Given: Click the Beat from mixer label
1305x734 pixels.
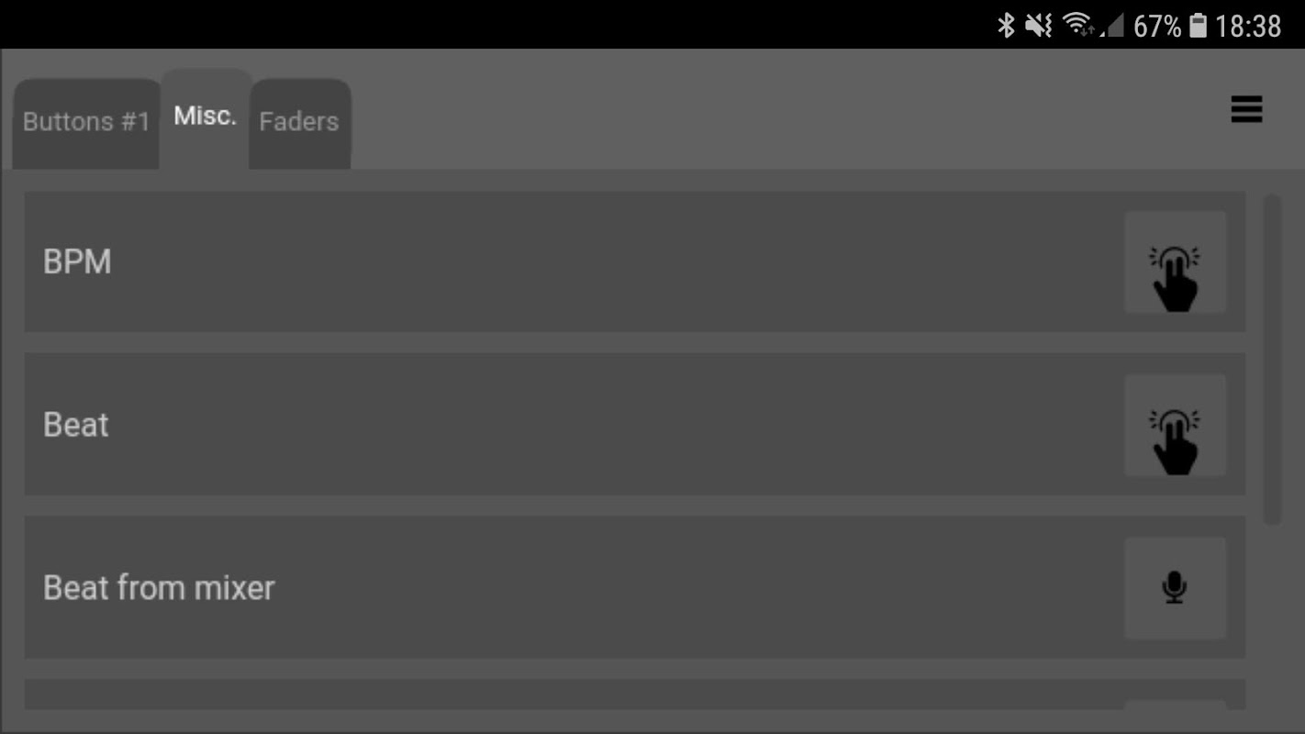Looking at the screenshot, I should pyautogui.click(x=159, y=588).
